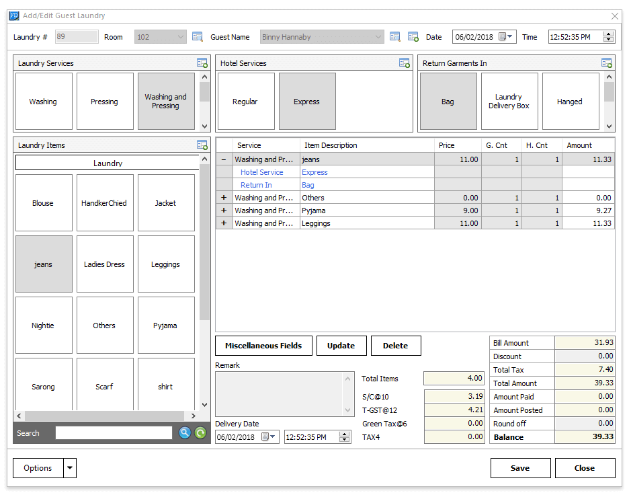Screen dimensions: 629x497
Task: Select Laundry Delivery Box tile
Action: pos(509,101)
